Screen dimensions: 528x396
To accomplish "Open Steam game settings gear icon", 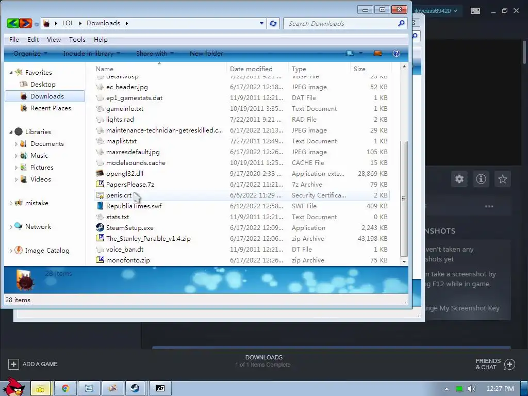I will [459, 179].
